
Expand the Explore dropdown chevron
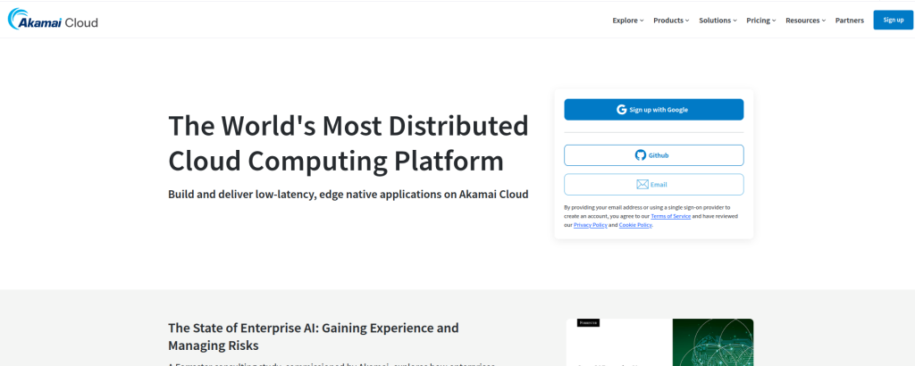point(642,21)
